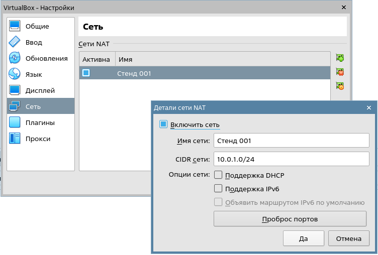Confirm with the Да button
The height and width of the screenshot is (255, 378).
303,238
